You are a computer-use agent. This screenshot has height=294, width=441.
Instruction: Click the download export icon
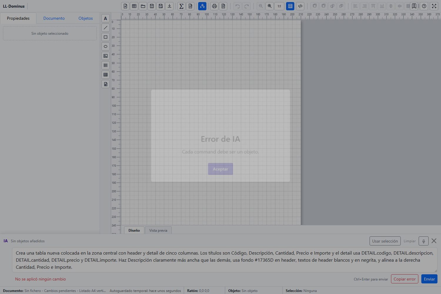tap(170, 6)
